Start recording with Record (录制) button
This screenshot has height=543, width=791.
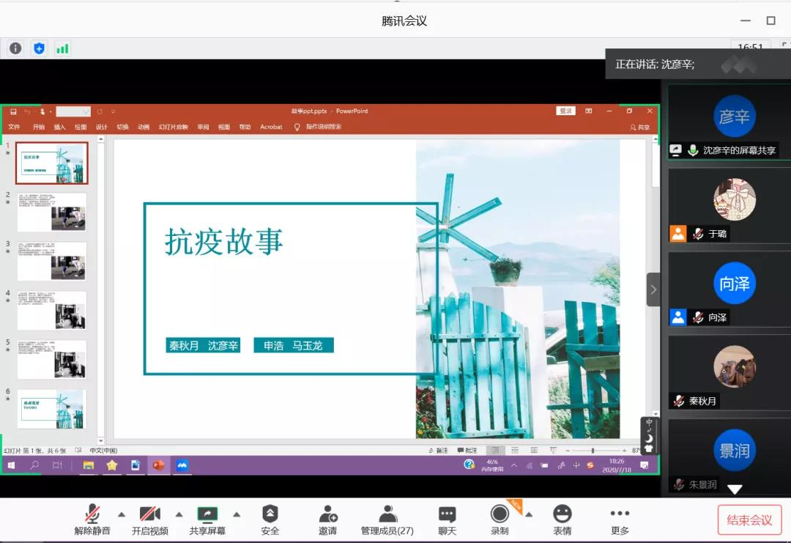click(500, 519)
